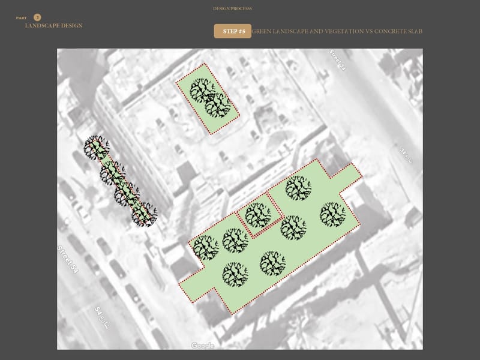Viewport: 480px width, 360px height.
Task: Select the leftmost tree in the large green area
Action: pyautogui.click(x=205, y=248)
